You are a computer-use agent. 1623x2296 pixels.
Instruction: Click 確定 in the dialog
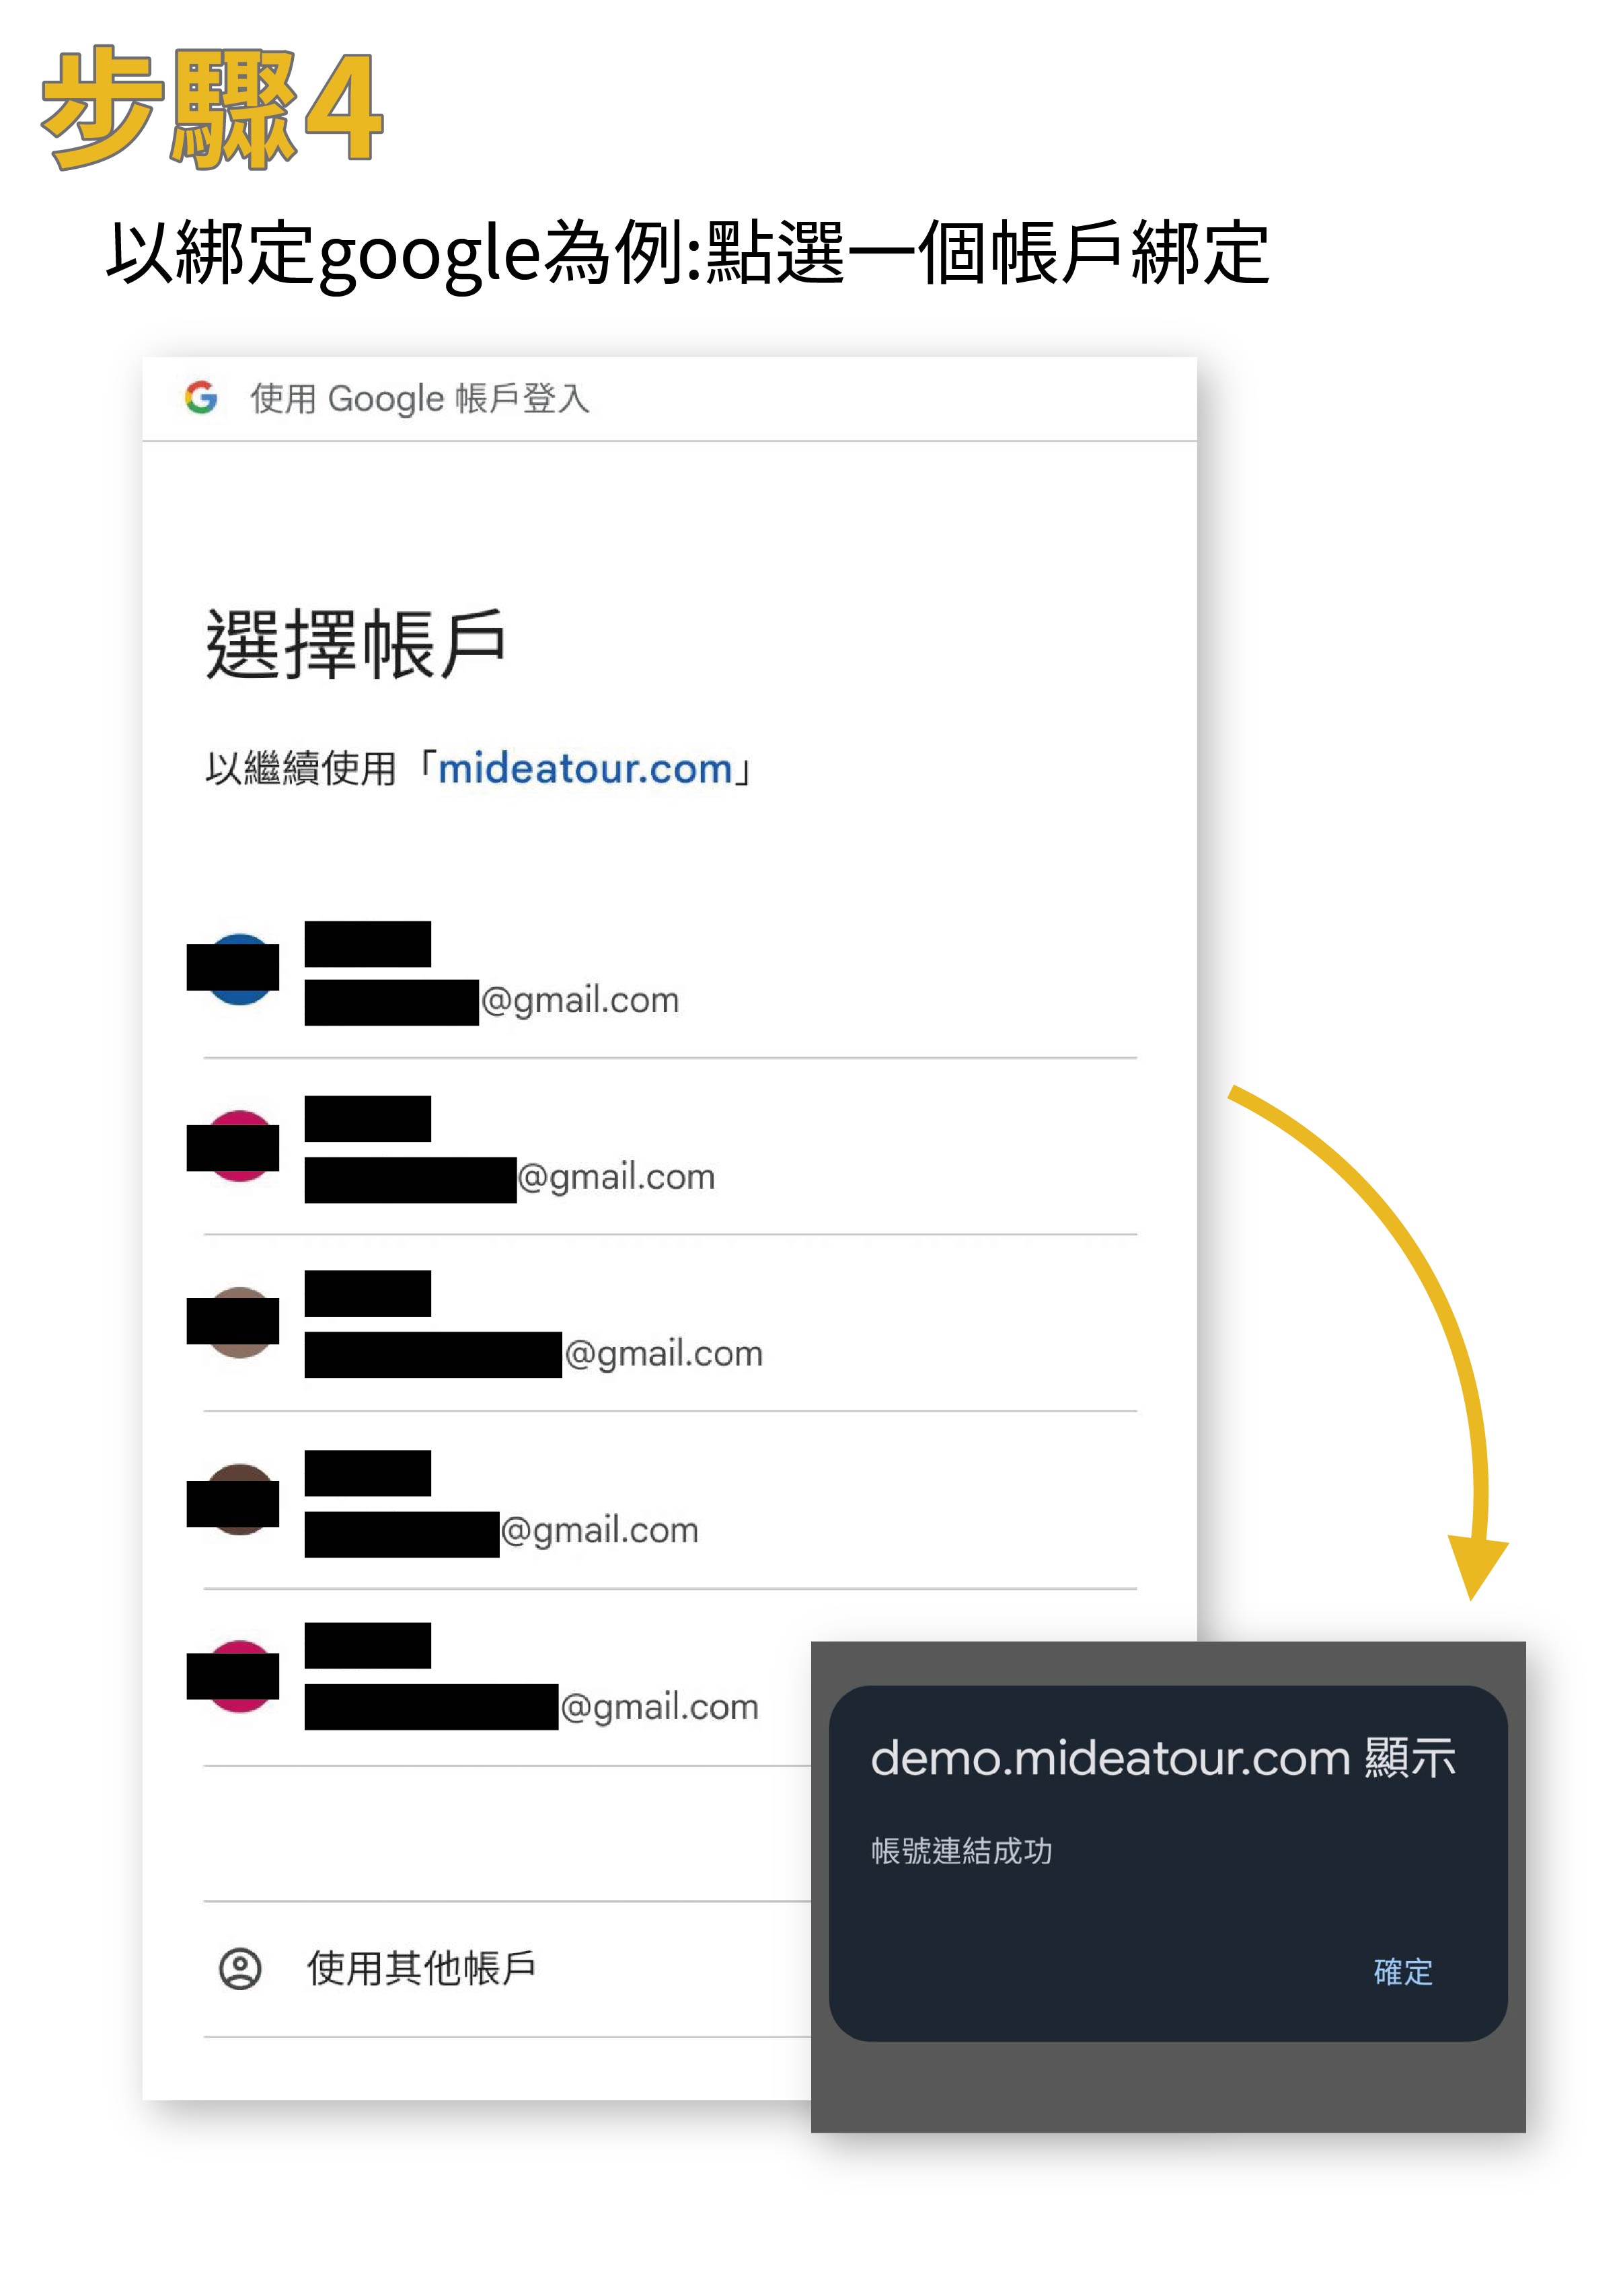1402,1971
